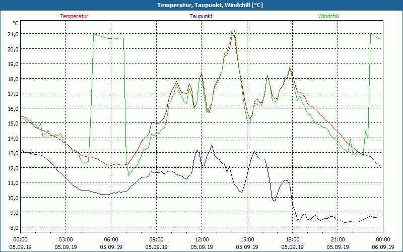This screenshot has width=403, height=252.
Task: Click the 11,0 y-axis value
Action: tap(13, 183)
